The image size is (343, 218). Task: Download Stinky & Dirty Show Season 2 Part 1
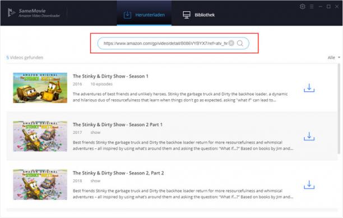point(309,136)
